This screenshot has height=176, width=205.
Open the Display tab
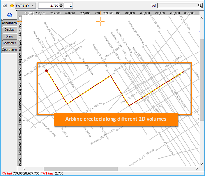[x=9, y=30]
